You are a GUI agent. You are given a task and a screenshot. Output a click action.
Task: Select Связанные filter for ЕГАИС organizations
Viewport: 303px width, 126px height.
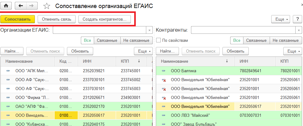tap(107, 40)
